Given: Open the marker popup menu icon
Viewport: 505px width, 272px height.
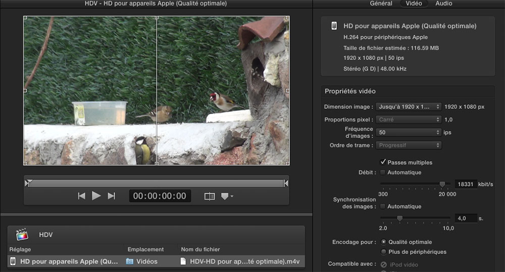Looking at the screenshot, I should point(226,196).
